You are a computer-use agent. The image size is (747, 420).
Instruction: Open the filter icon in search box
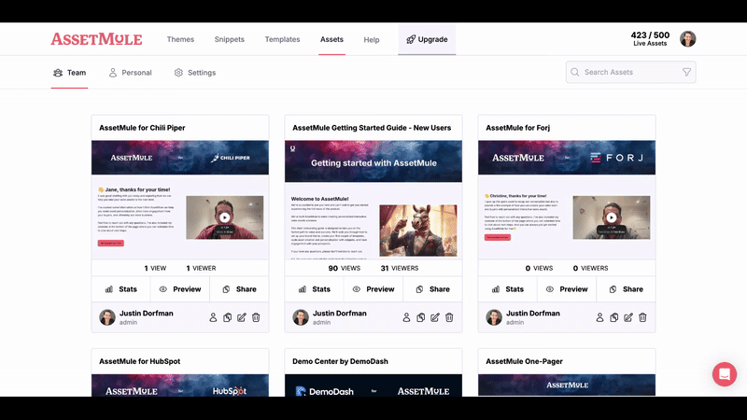(x=686, y=72)
